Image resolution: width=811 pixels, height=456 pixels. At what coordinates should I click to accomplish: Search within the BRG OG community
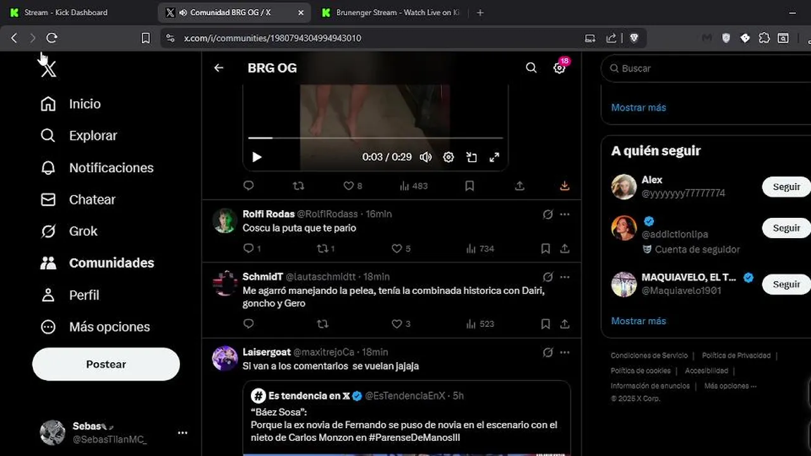[x=531, y=68]
